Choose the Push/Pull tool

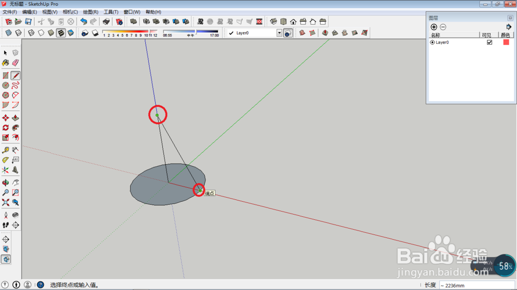click(16, 118)
